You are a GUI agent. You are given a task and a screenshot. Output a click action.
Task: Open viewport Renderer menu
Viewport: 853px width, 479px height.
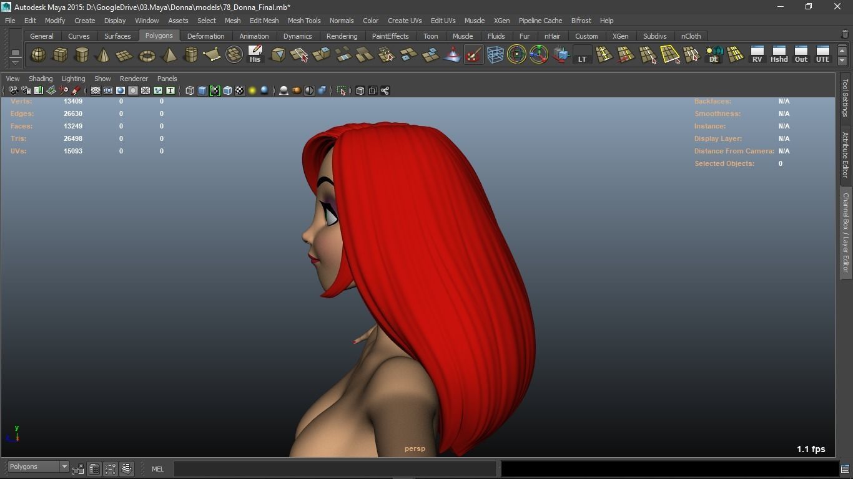(134, 79)
